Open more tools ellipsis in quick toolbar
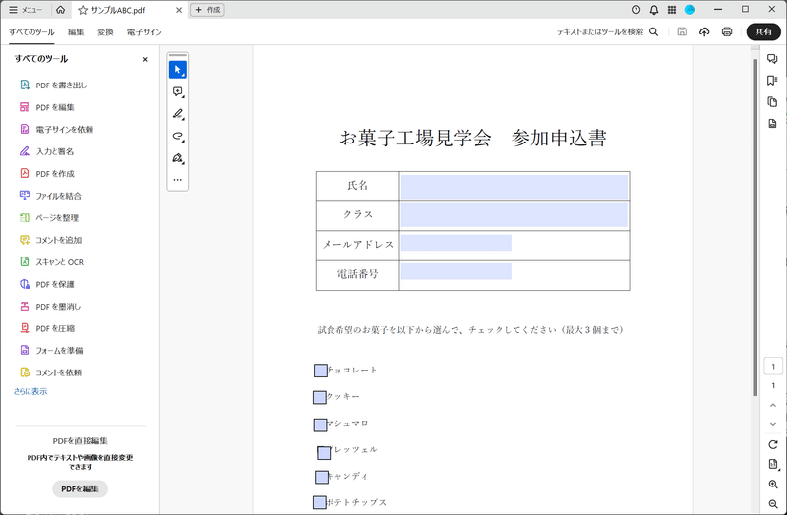787x515 pixels. coord(177,180)
